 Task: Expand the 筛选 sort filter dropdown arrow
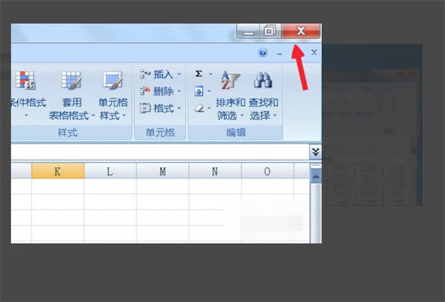point(242,115)
